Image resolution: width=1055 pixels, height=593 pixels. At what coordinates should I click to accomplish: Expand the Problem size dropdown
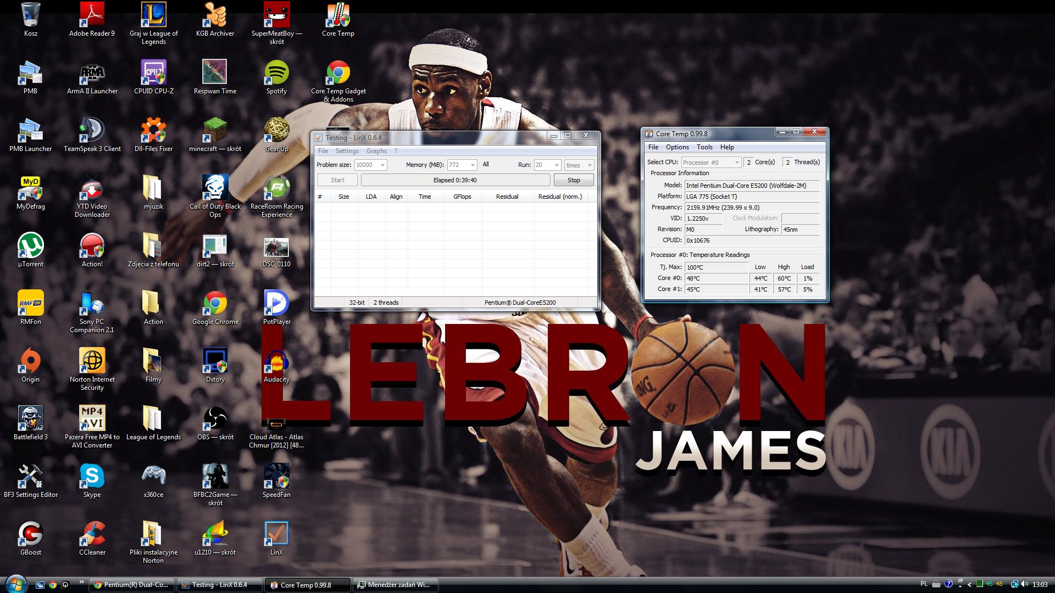tap(382, 165)
